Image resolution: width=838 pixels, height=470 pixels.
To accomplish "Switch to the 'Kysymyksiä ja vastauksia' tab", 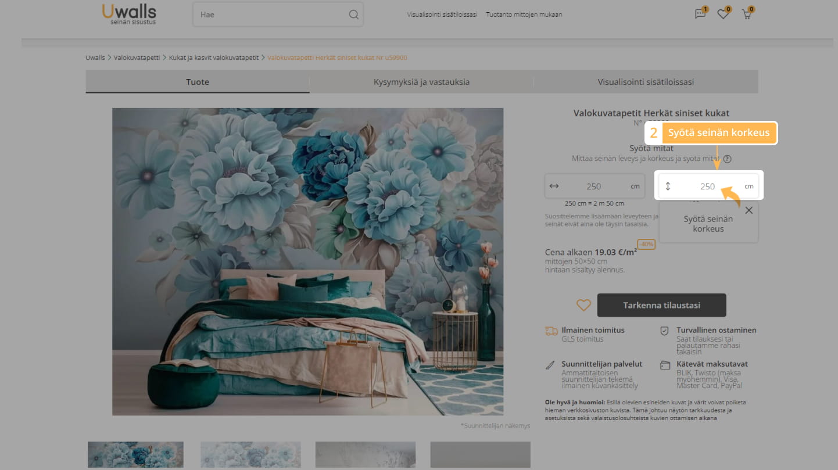I will pos(421,82).
